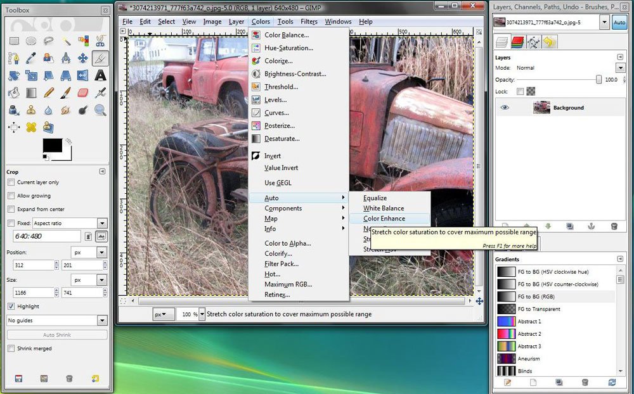Select the Zoom magnifier tool
Image resolution: width=634 pixels, height=394 pixels.
(x=100, y=110)
